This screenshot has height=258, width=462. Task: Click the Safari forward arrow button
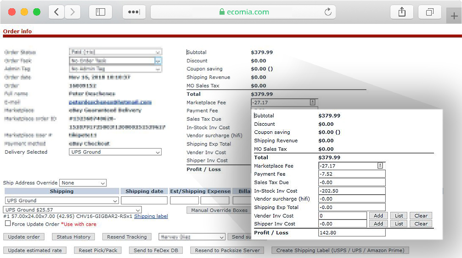click(x=73, y=12)
